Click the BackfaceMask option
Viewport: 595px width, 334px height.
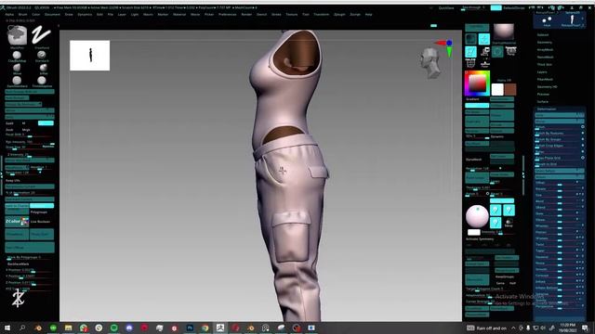tap(19, 263)
